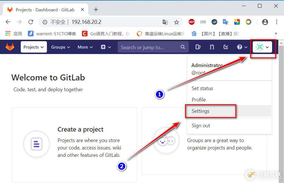Click the translate page icon in address bar
Viewport: 284px width, 183px height.
point(165,22)
